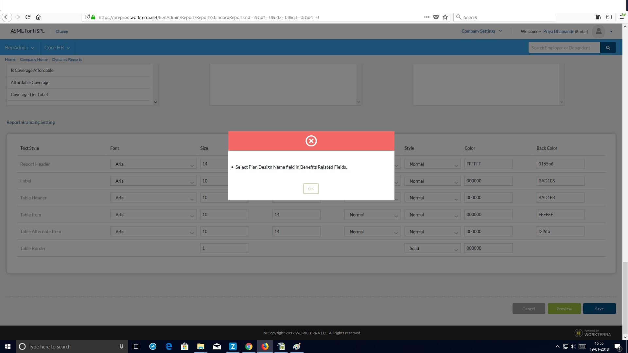
Task: Open Table Border Solid style dropdown
Action: [432, 249]
